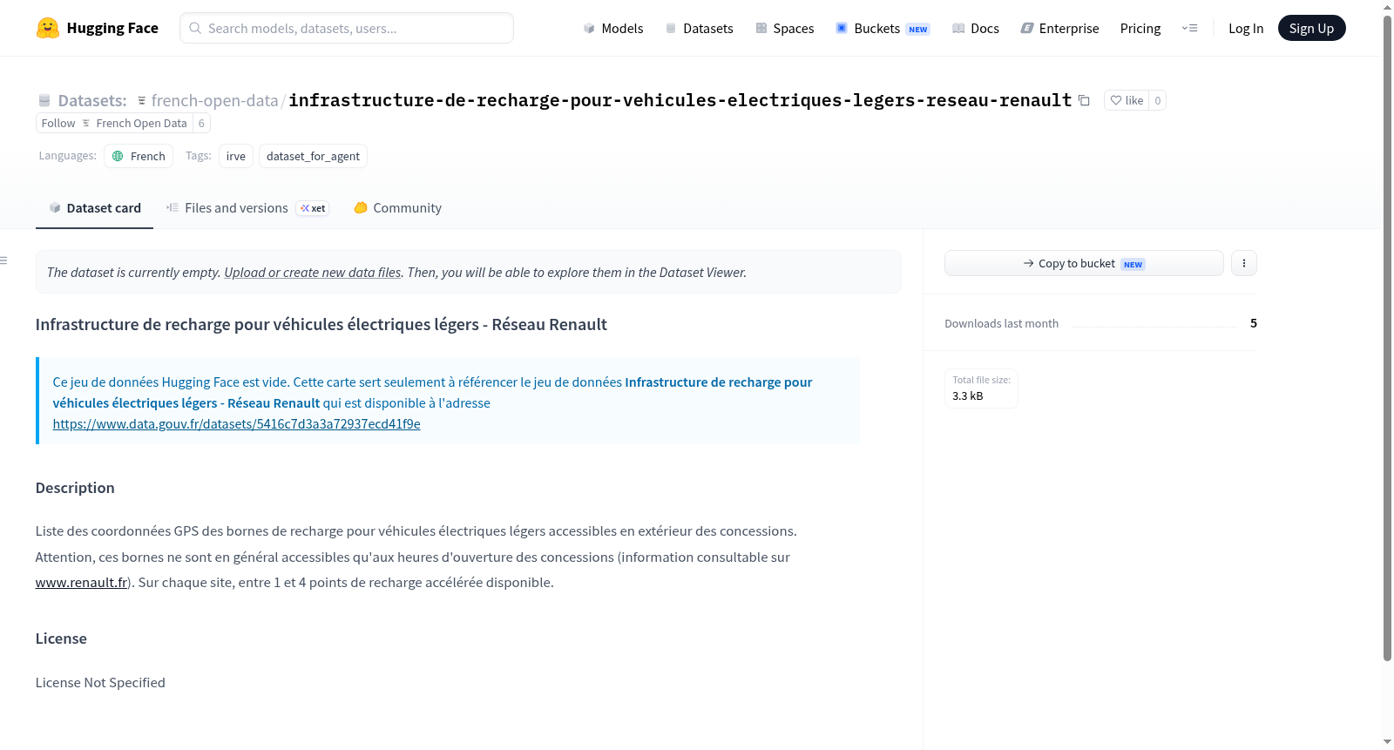Go to the Spaces section
1394x750 pixels.
tap(784, 29)
